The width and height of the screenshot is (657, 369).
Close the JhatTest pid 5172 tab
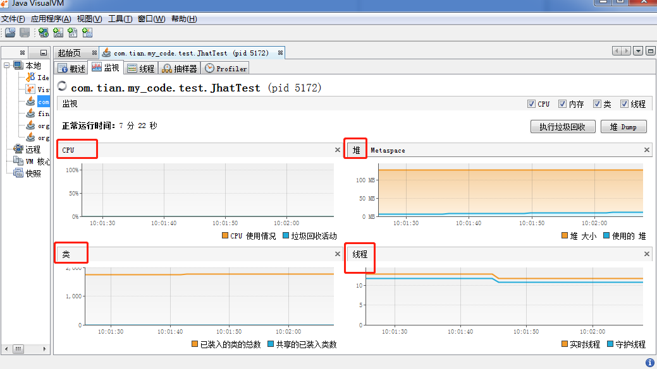(x=280, y=52)
